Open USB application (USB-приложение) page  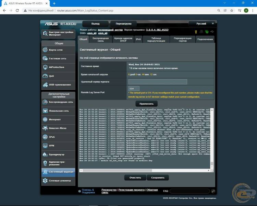pyautogui.click(x=58, y=85)
